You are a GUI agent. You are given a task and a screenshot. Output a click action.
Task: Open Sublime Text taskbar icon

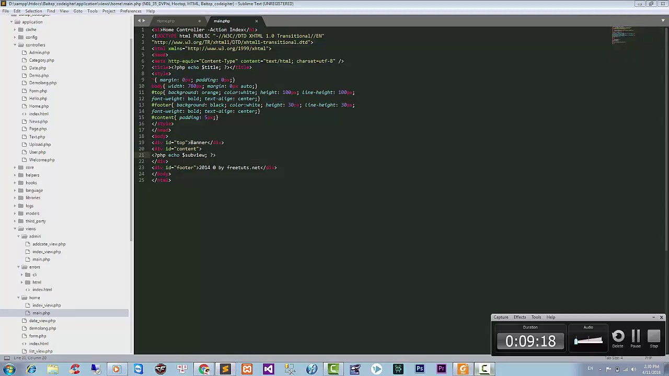(225, 369)
